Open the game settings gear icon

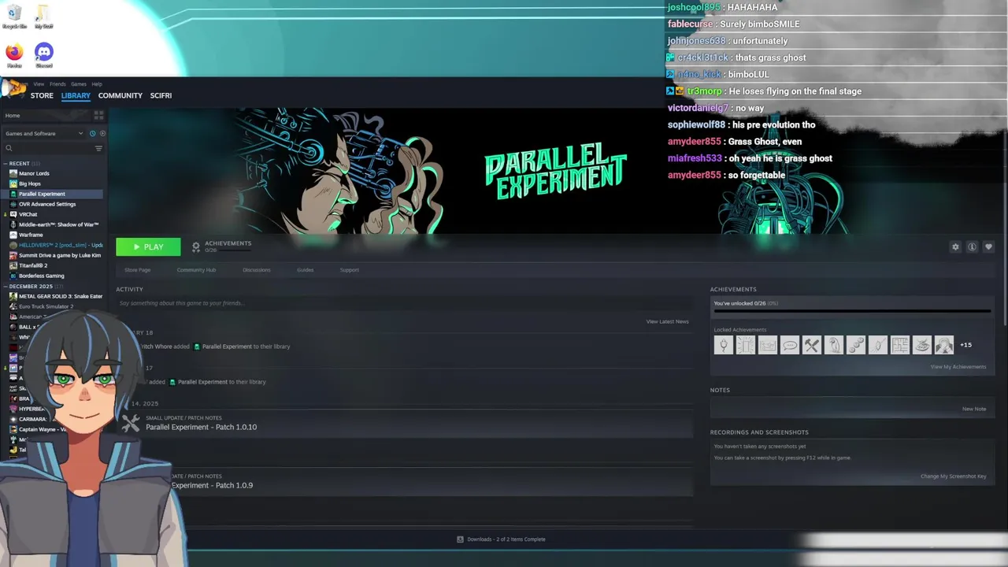point(955,246)
